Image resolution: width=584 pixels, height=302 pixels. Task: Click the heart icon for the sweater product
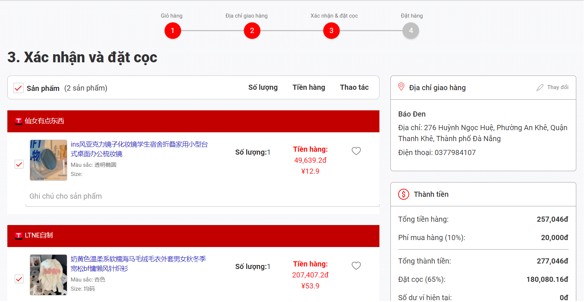[356, 266]
